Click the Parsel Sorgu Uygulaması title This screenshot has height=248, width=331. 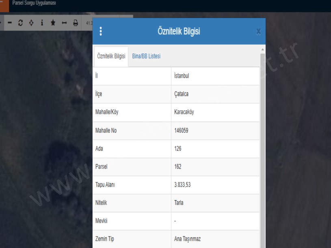click(34, 3)
